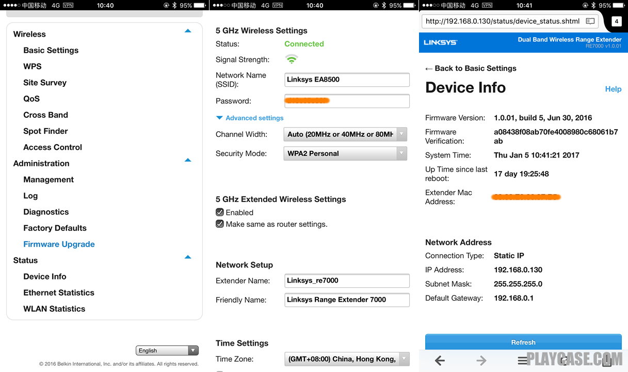This screenshot has height=372, width=628.
Task: Collapse the Advanced settings disclosure
Action: coord(250,118)
